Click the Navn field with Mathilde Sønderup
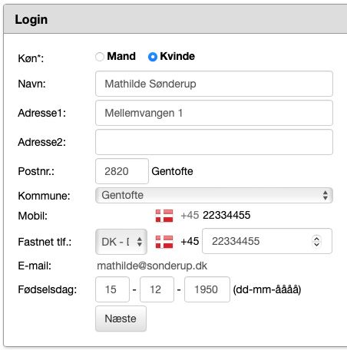Screen dimensions: 347x350 point(214,84)
